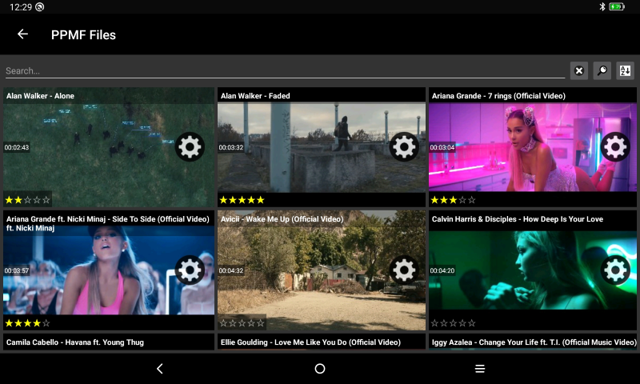Screen dimensions: 640x384
Task: Focus the Search... input field
Action: tap(285, 70)
